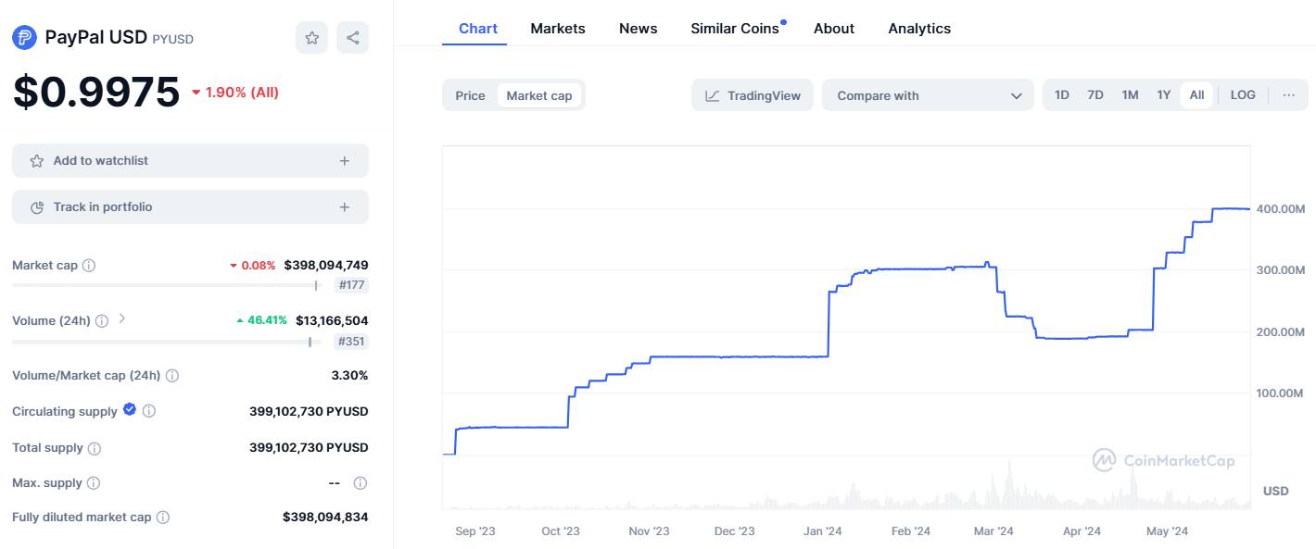Toggle LOG scale on the chart
Image resolution: width=1316 pixels, height=549 pixels.
click(x=1243, y=95)
